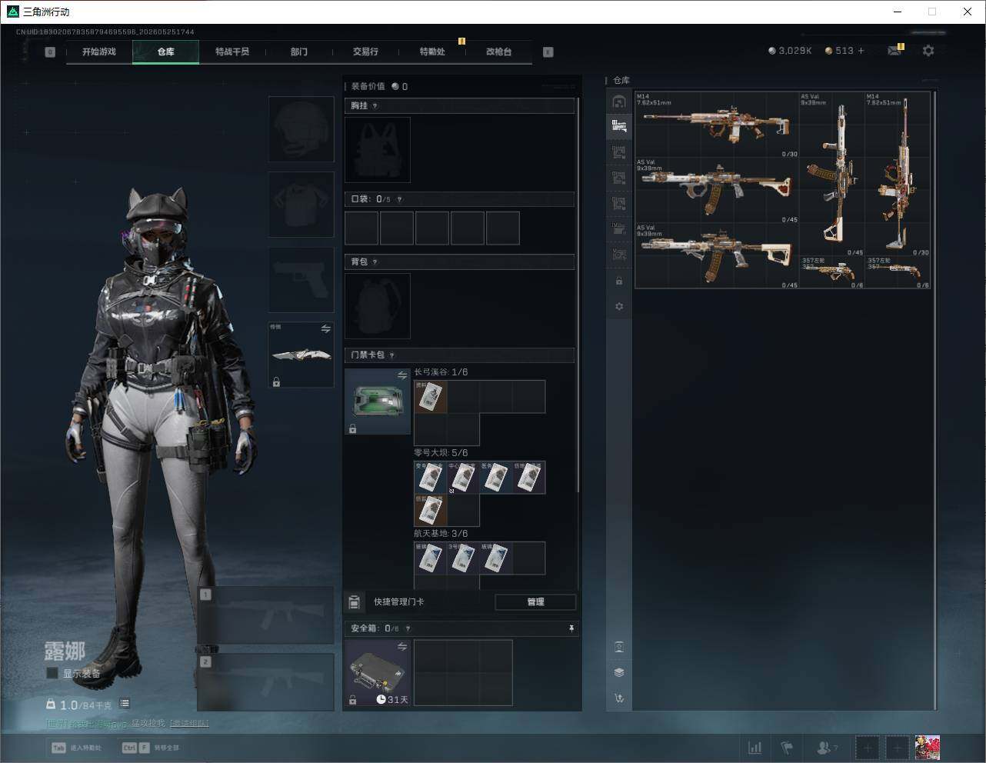Click the warehouse vertical scrollbar
This screenshot has height=763, width=986.
[934, 400]
